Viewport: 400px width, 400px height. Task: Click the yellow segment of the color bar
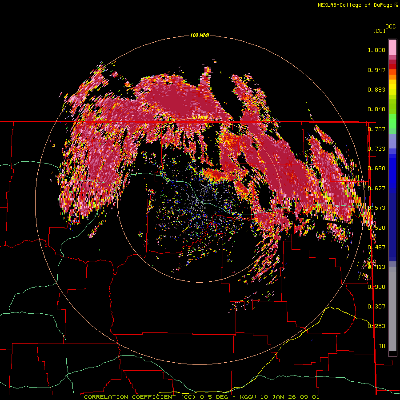tap(392, 87)
